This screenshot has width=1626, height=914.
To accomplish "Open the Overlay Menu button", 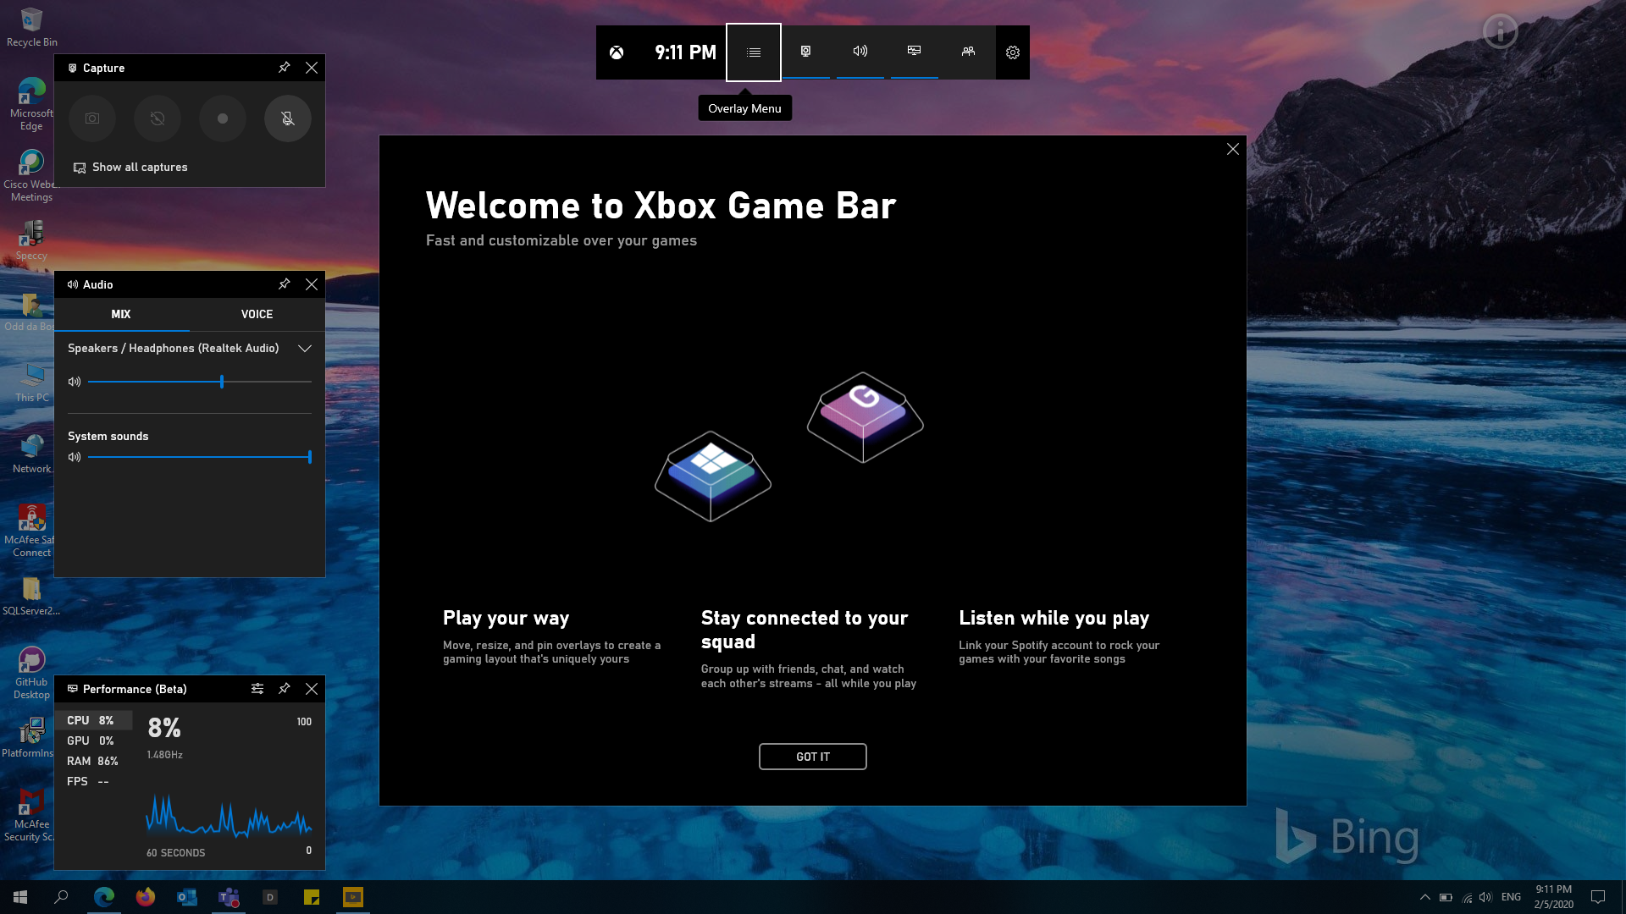I will 754,52.
